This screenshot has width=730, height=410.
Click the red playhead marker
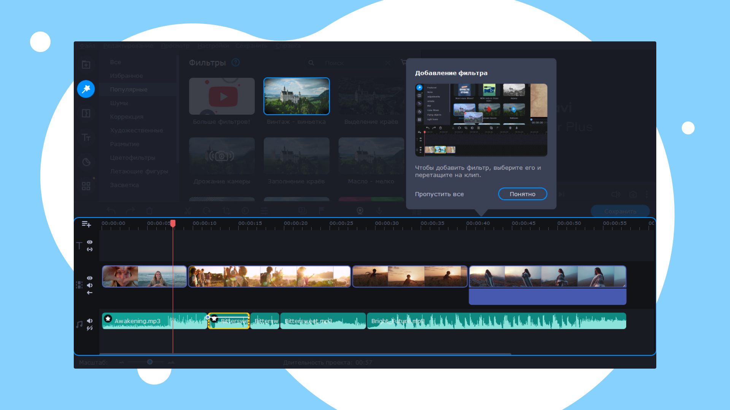coord(173,223)
